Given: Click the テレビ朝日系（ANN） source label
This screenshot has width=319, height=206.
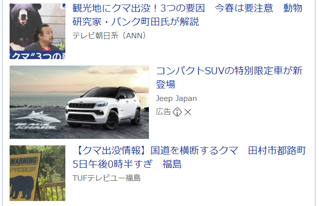Looking at the screenshot, I should pyautogui.click(x=109, y=36).
